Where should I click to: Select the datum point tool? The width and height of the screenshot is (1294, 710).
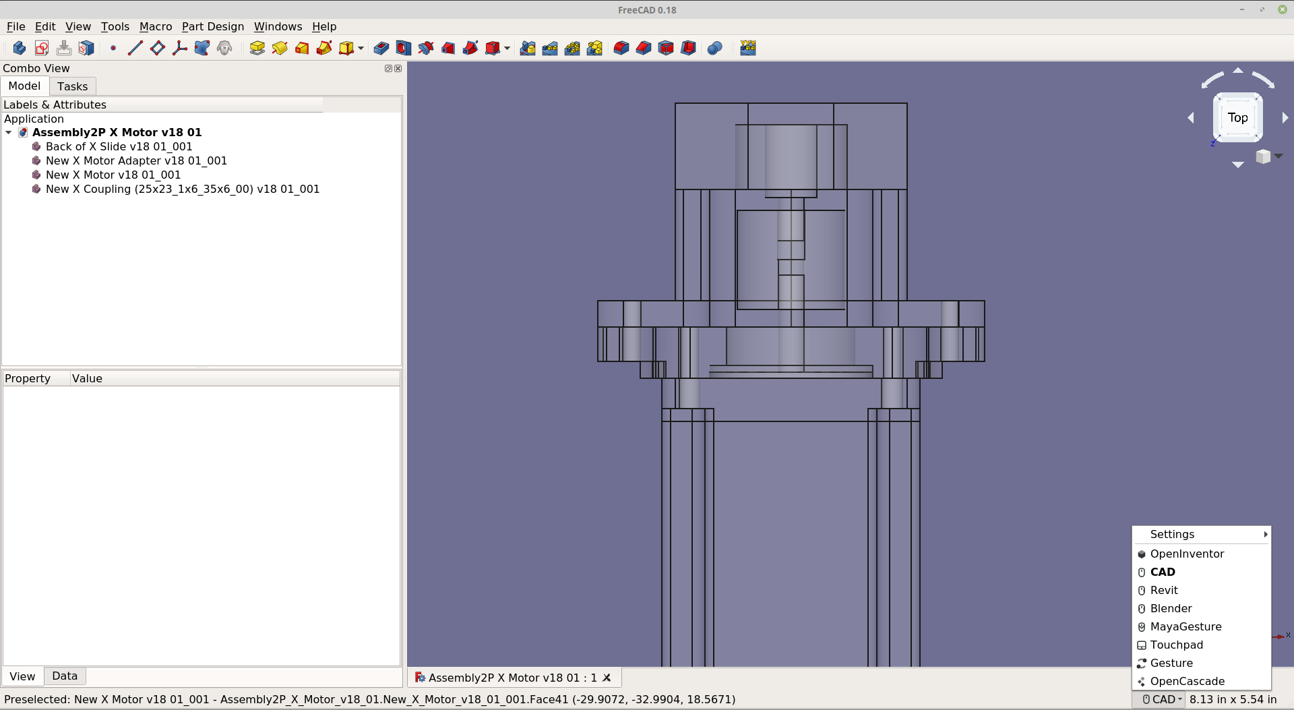(113, 48)
